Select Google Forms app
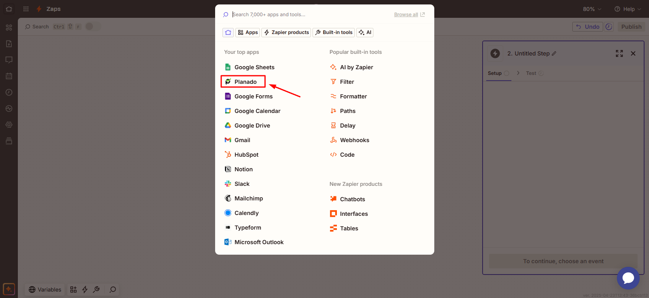The image size is (649, 298). [249, 96]
